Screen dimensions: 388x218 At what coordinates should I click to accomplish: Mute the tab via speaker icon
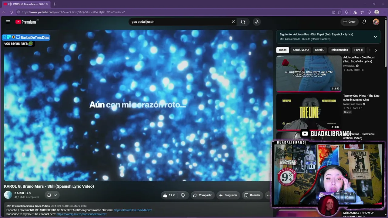coord(10,4)
